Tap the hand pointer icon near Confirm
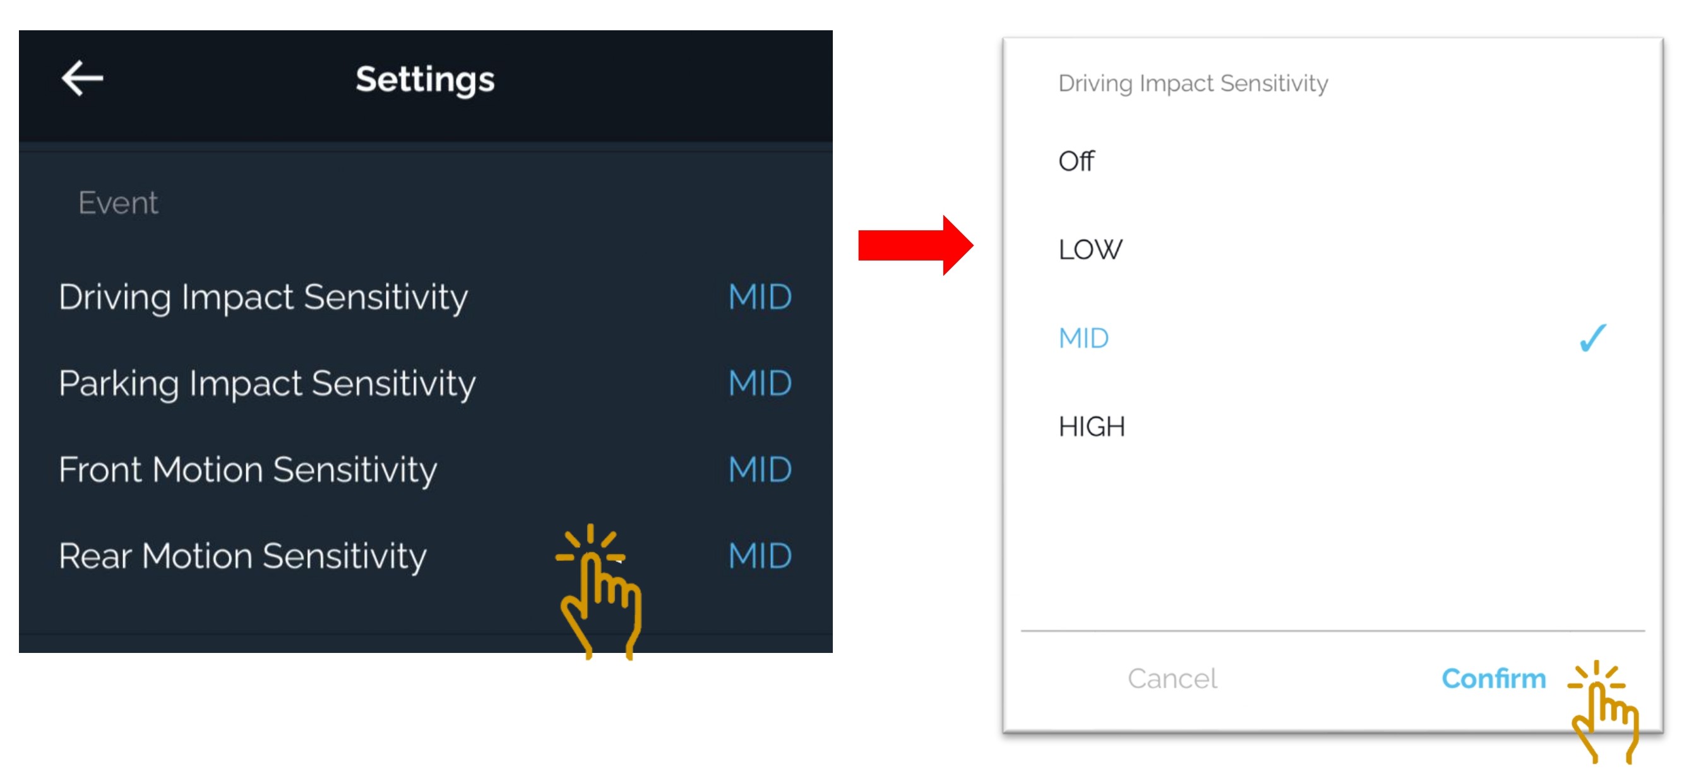The height and width of the screenshot is (781, 1701). [x=1603, y=711]
